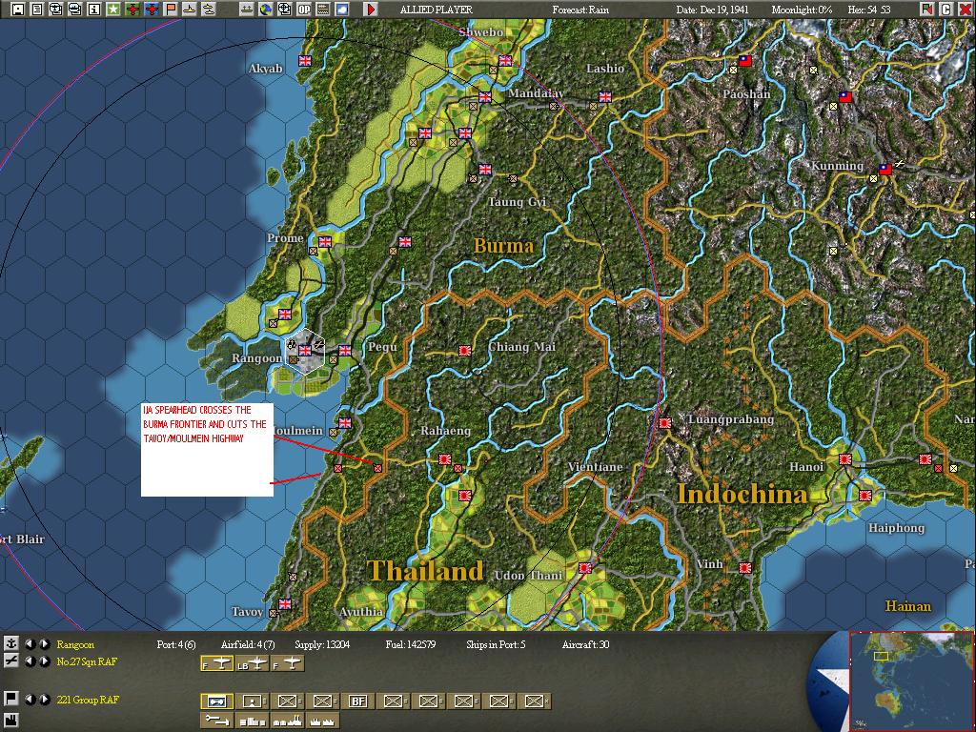Click Chinese flag at Paoshan
Viewport: 976px width, 732px height.
(744, 60)
